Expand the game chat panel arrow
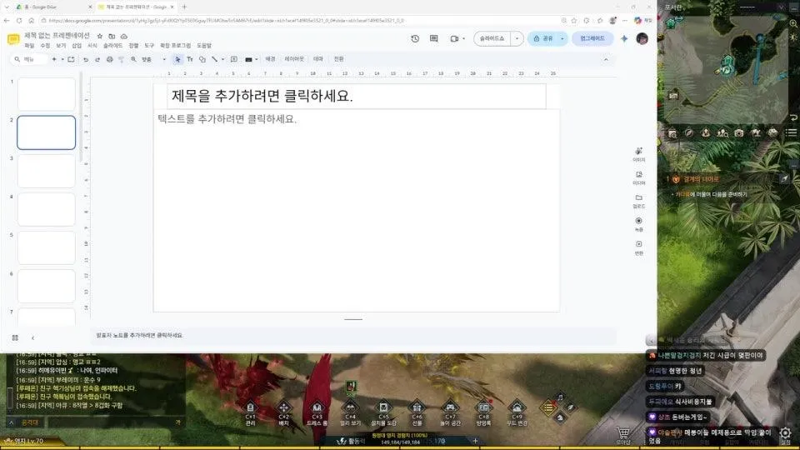This screenshot has width=800, height=450. tap(11, 422)
